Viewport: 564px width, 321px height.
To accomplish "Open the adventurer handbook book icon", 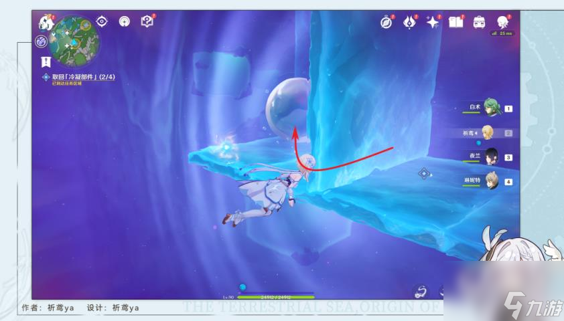I will [456, 22].
